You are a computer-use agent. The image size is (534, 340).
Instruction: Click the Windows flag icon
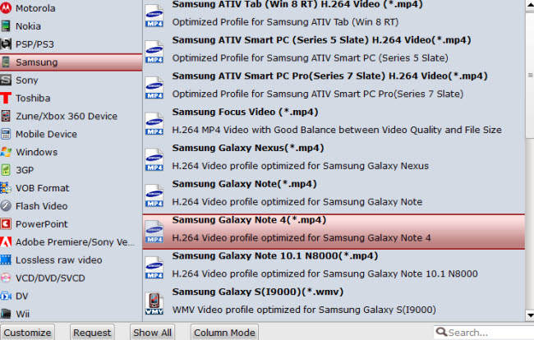point(6,152)
